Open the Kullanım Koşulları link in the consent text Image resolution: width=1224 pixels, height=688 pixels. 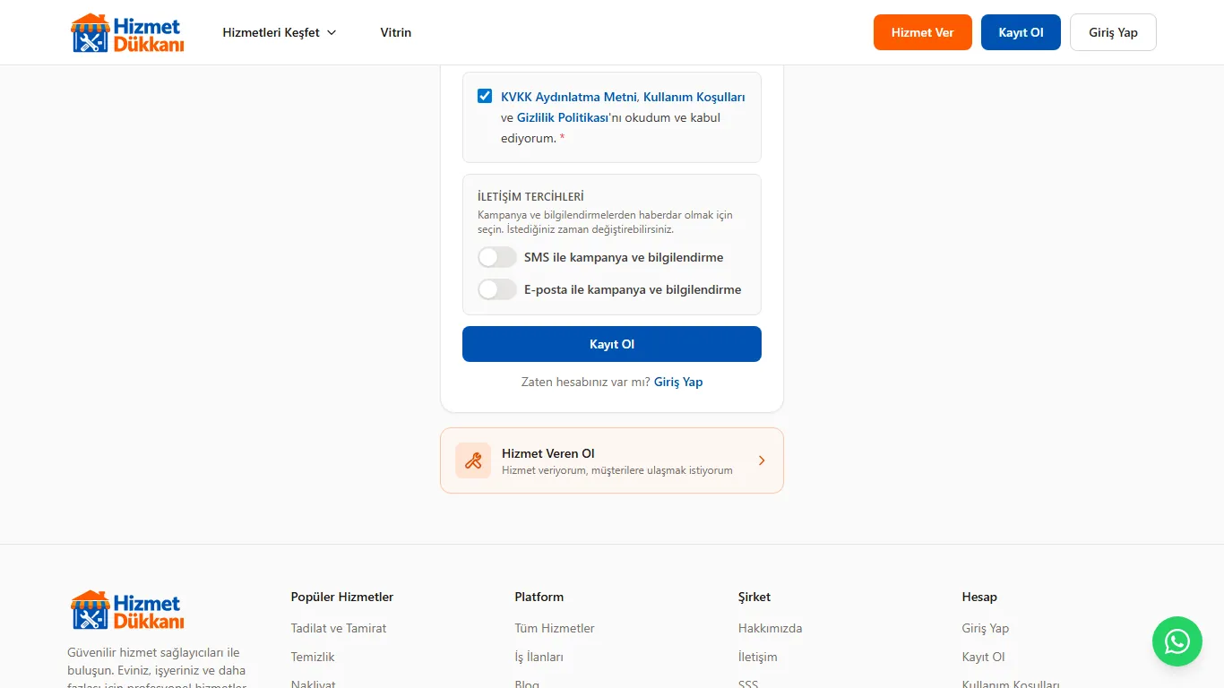click(x=694, y=97)
